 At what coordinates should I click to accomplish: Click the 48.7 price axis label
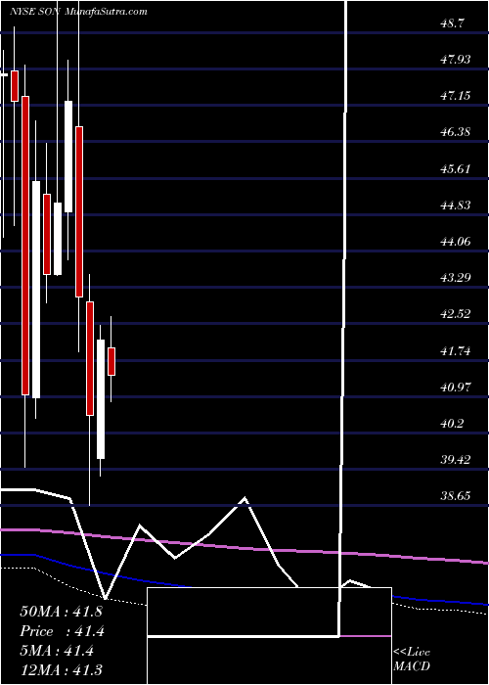point(452,23)
